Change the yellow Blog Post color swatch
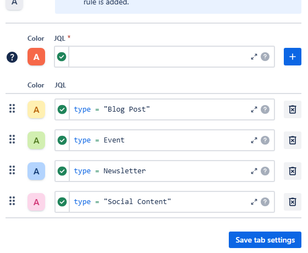The width and height of the screenshot is (308, 253). 36,109
